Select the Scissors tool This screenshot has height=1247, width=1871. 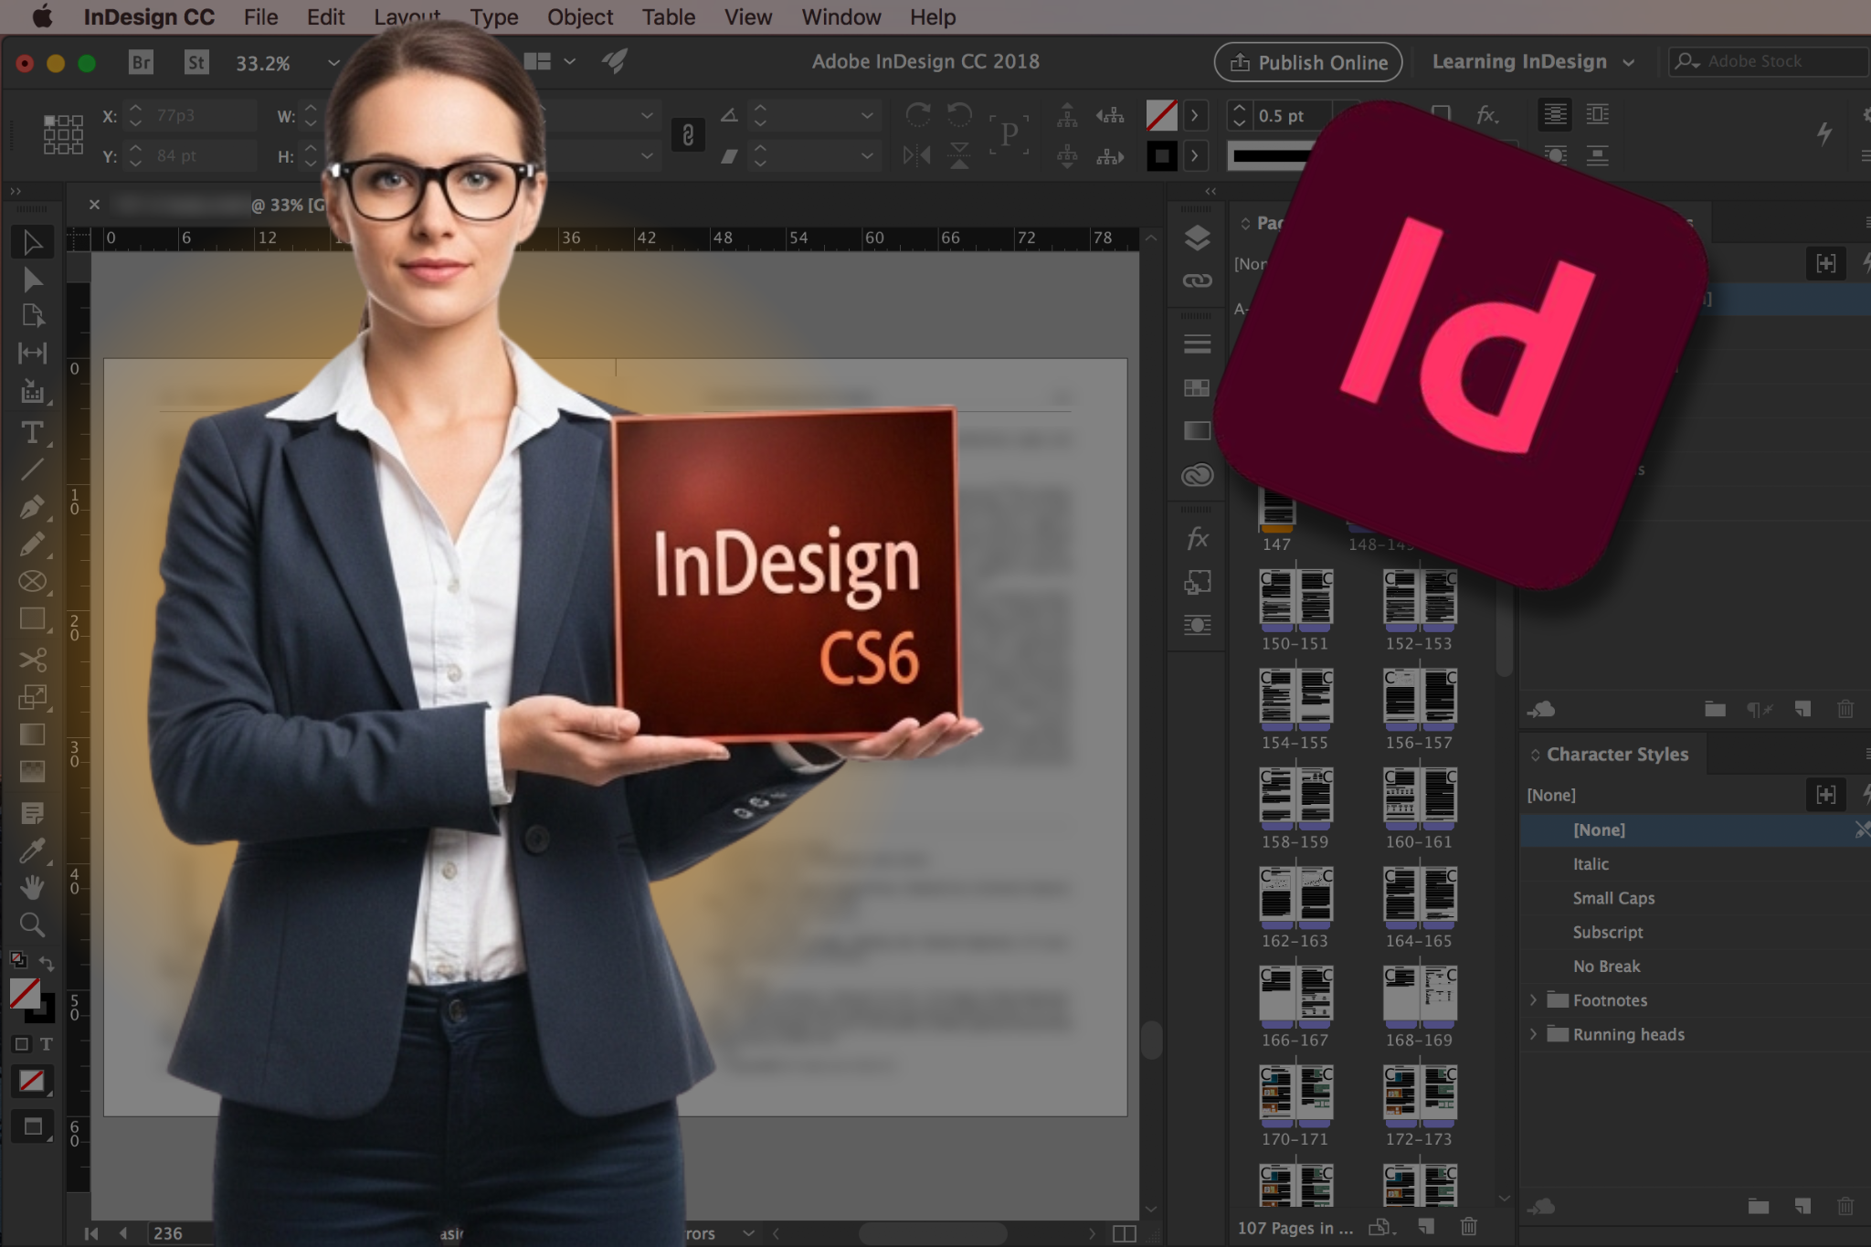pos(32,660)
